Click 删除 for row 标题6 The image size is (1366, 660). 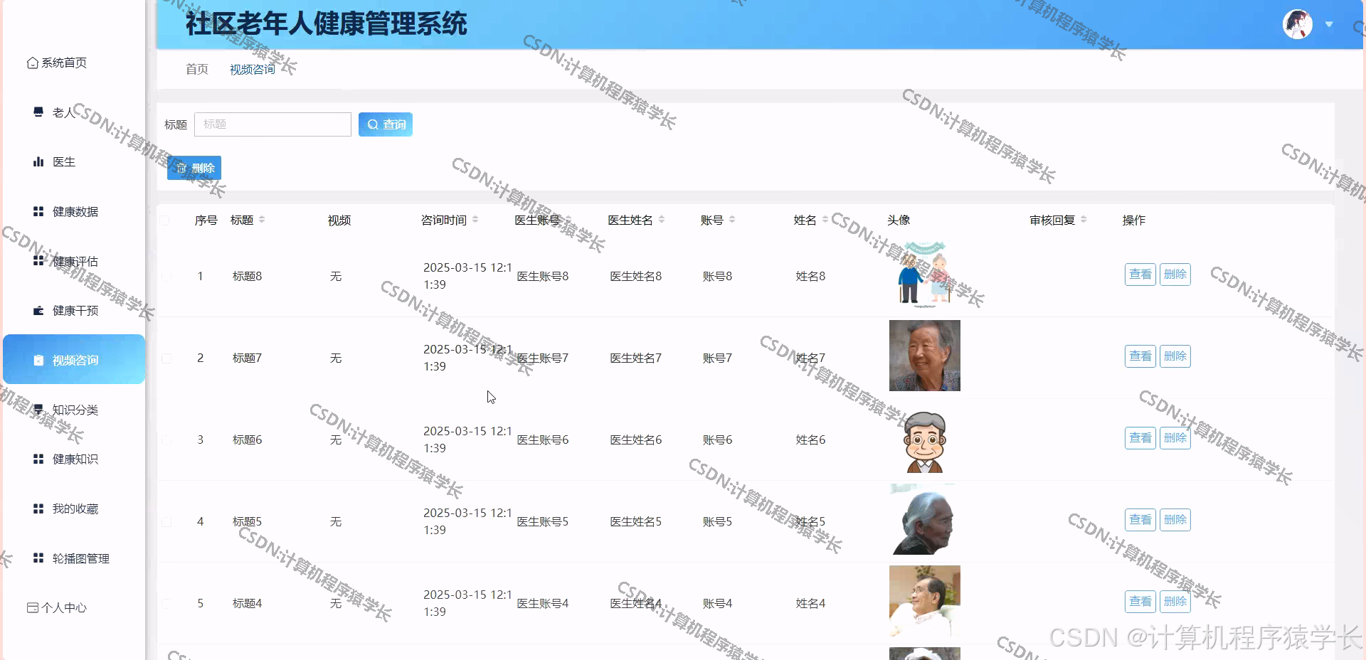tap(1175, 438)
